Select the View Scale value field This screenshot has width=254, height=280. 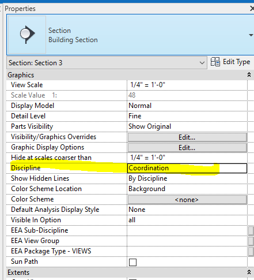(x=187, y=85)
